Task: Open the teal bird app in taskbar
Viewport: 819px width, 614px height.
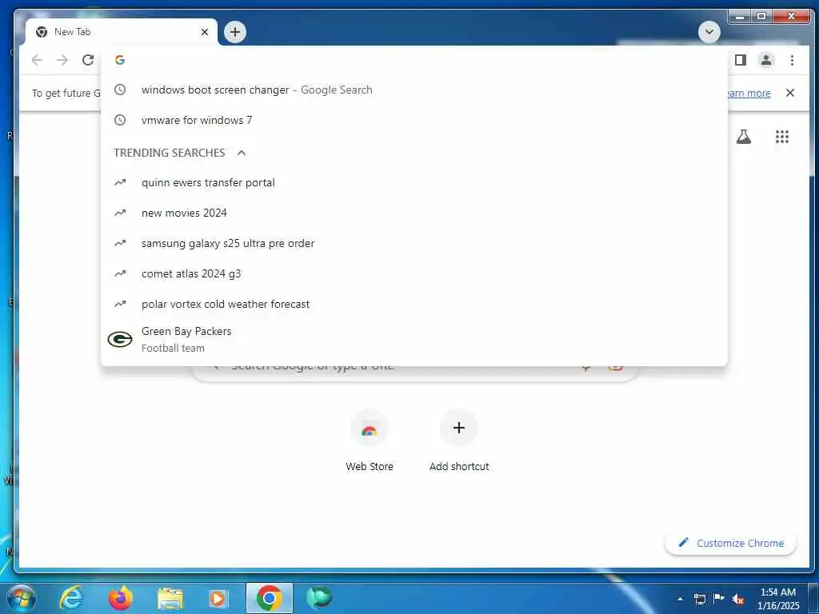Action: pyautogui.click(x=318, y=598)
